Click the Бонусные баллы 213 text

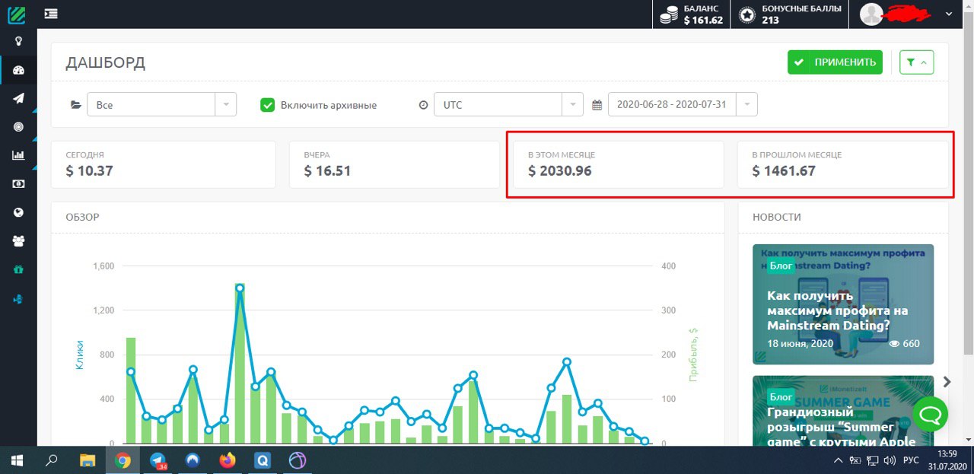tap(801, 14)
